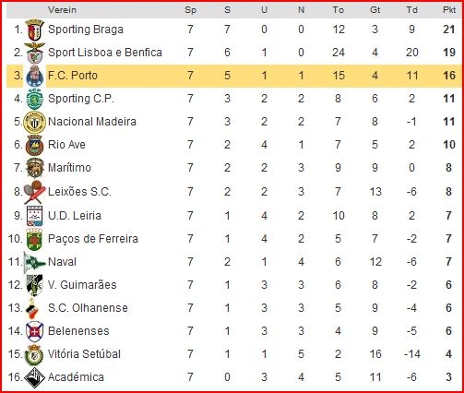This screenshot has width=464, height=393.
Task: Click the U.D. Leiria team name
Action: point(75,216)
